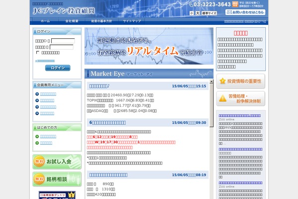This screenshot has height=199, width=298.
Task: Open the サイトマップ nav tab
Action: click(132, 21)
